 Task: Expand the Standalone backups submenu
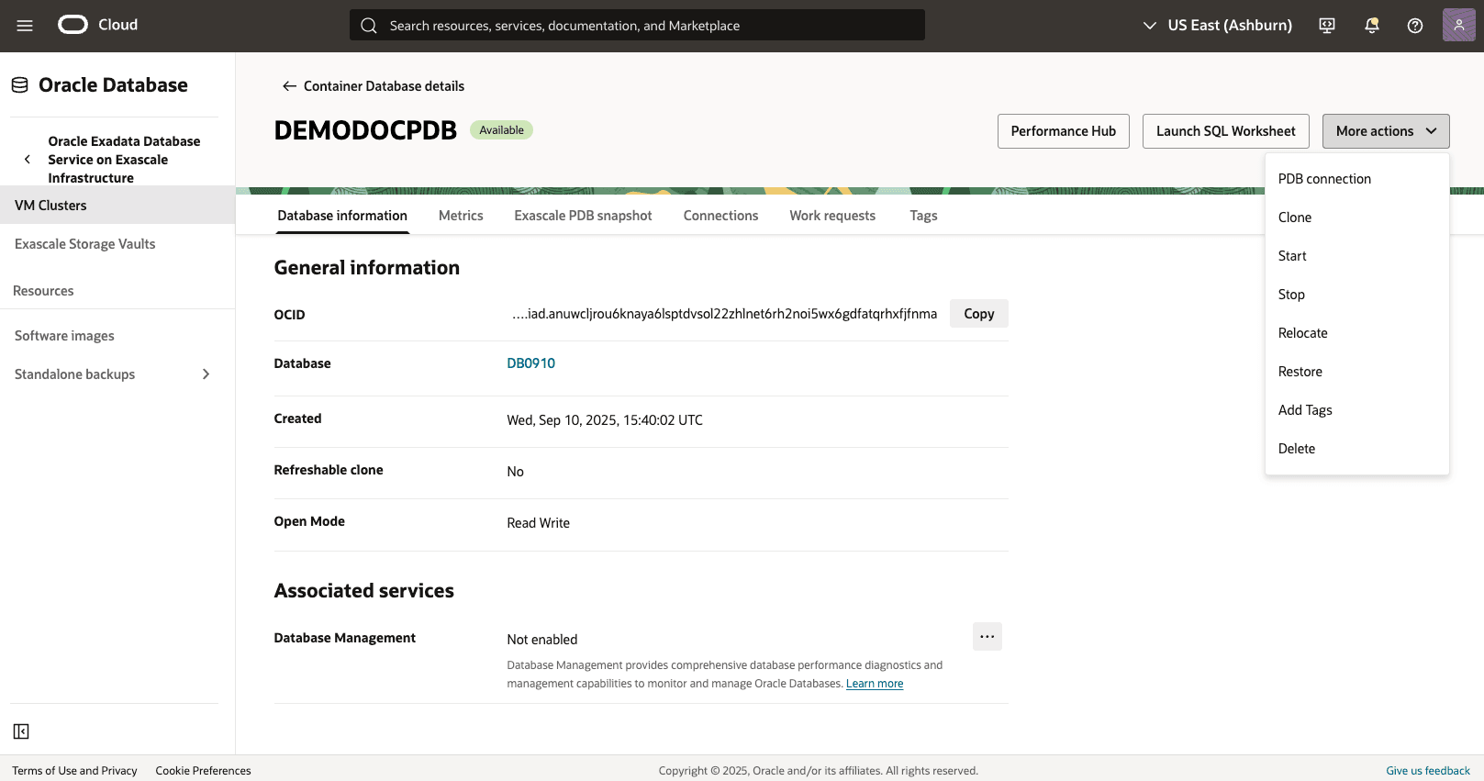[x=206, y=374]
